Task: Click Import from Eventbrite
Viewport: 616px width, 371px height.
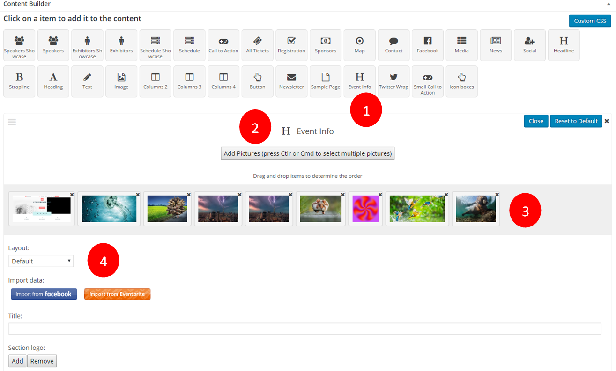Action: 117,294
